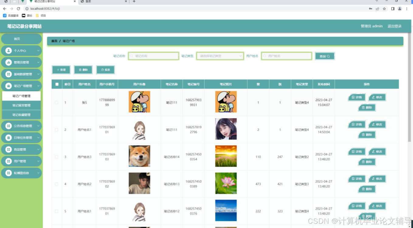
Task: Open 百度翻译 bookmark
Action: tap(11, 15)
